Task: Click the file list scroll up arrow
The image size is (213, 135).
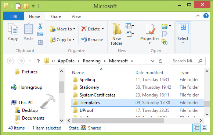Action: 207,71
